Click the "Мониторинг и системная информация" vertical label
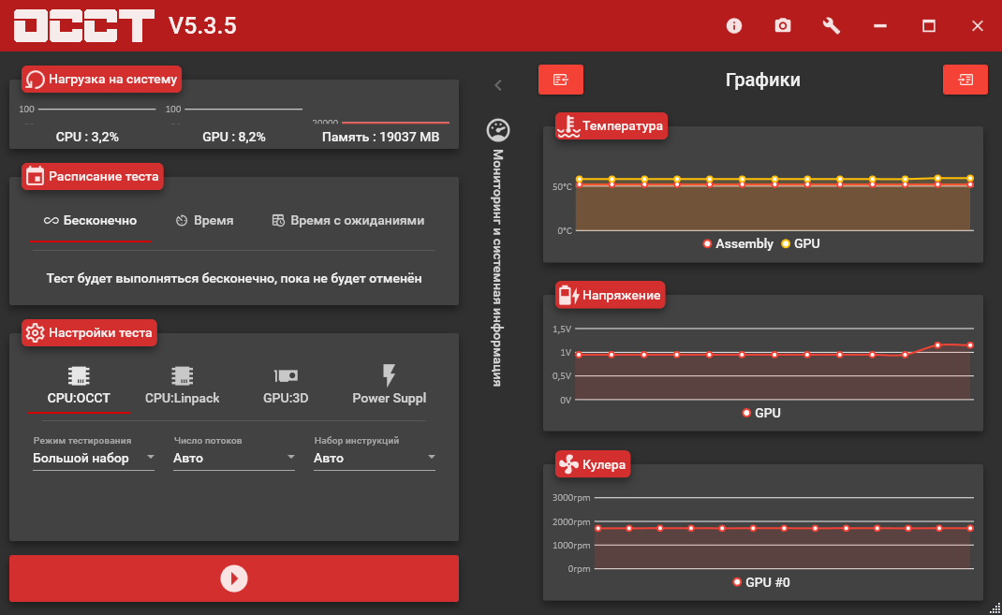The width and height of the screenshot is (1002, 615). coord(497,268)
